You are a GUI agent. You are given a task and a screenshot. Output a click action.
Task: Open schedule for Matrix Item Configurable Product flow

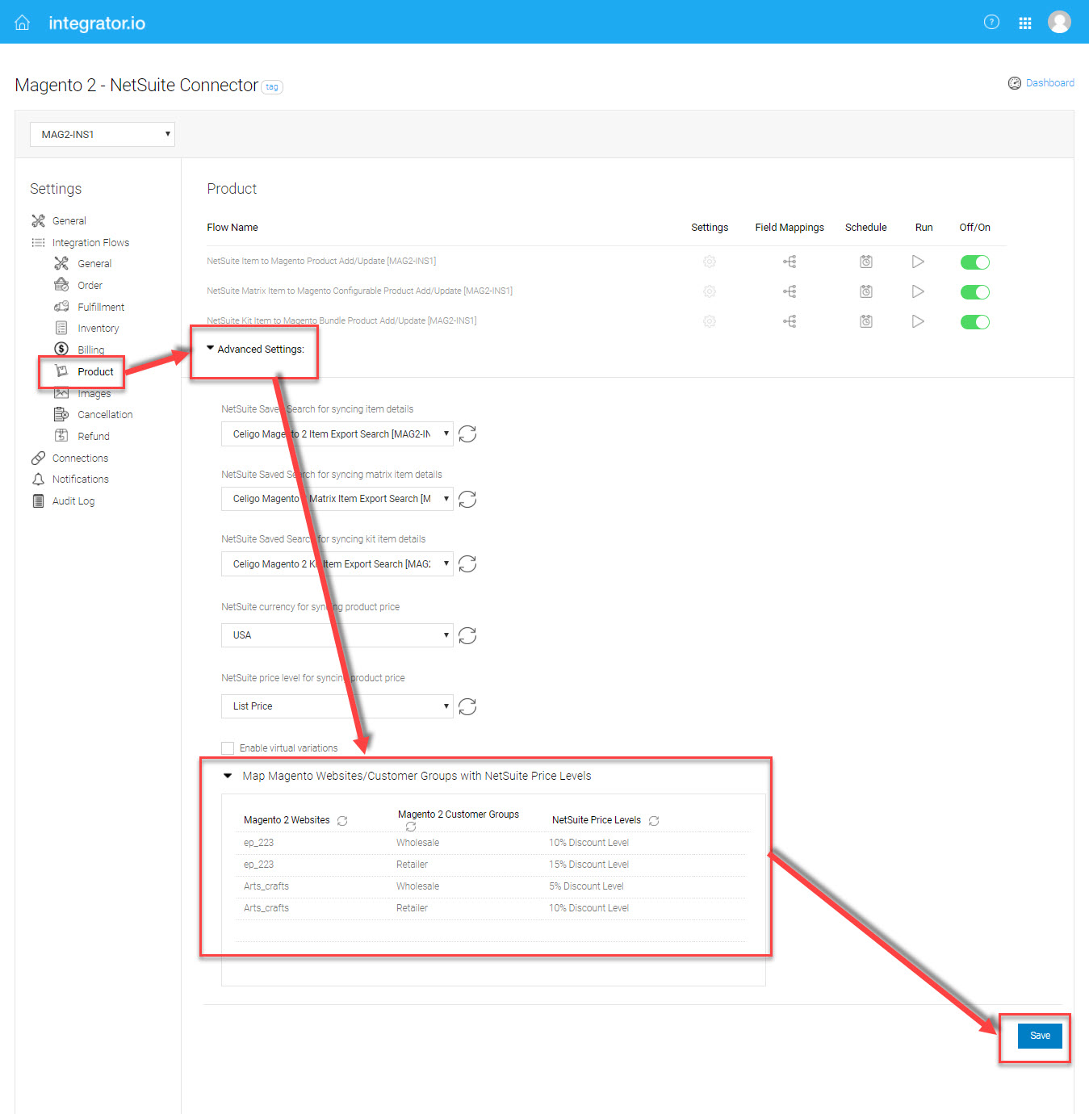[866, 291]
